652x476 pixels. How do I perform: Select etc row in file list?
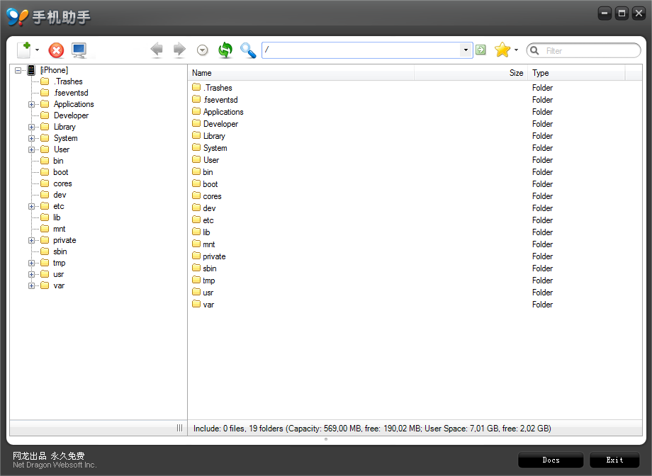click(415, 220)
